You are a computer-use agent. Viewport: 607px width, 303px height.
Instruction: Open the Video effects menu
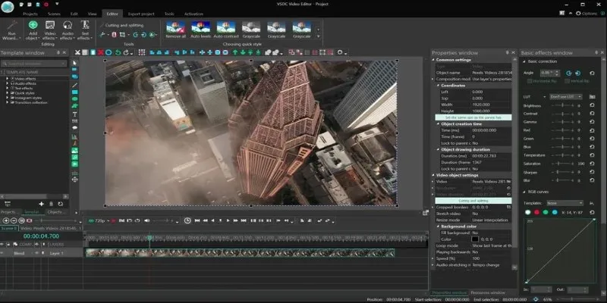(x=50, y=30)
